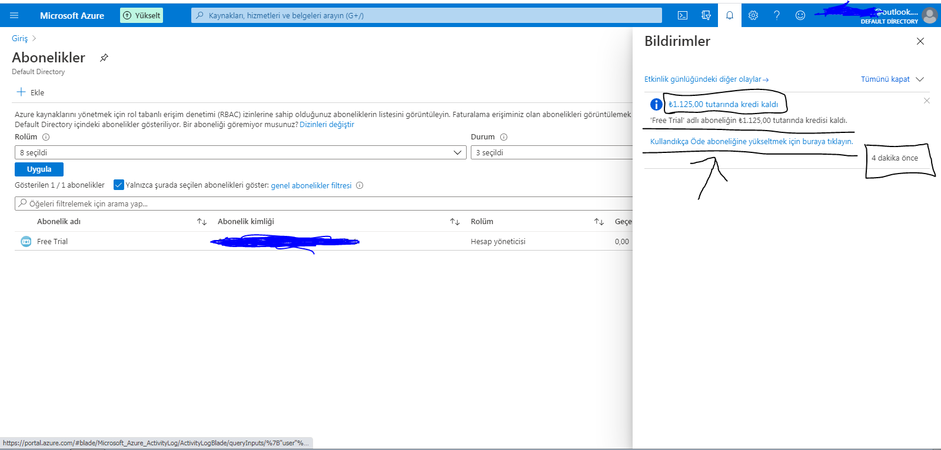Close the Bildirimler panel
The height and width of the screenshot is (450, 941).
[920, 41]
